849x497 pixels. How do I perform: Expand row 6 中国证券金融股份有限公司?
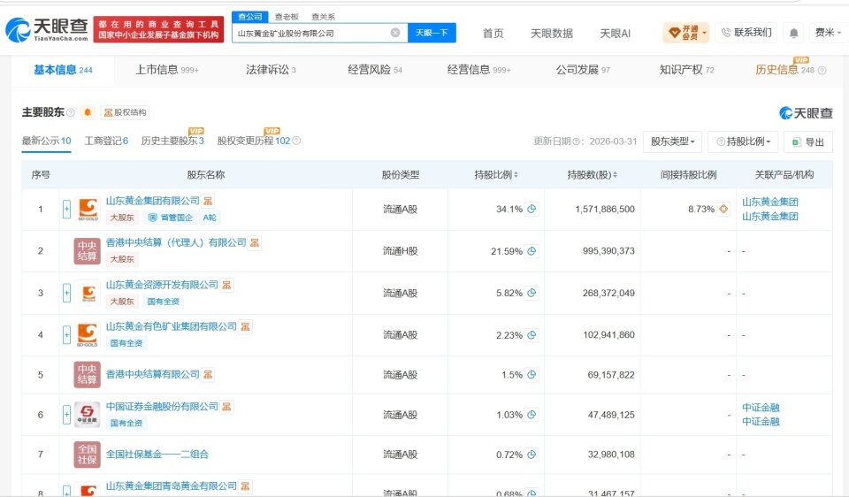click(66, 415)
